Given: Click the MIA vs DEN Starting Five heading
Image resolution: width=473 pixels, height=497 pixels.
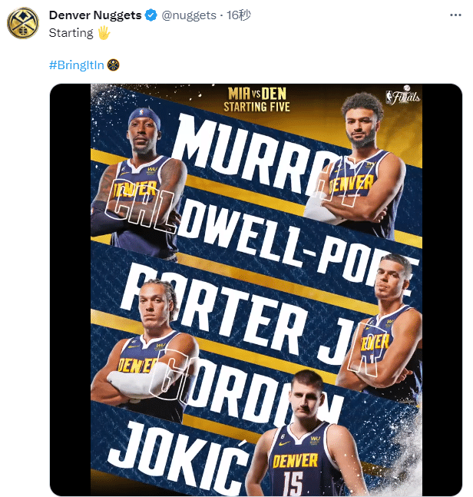Looking at the screenshot, I should 257,100.
